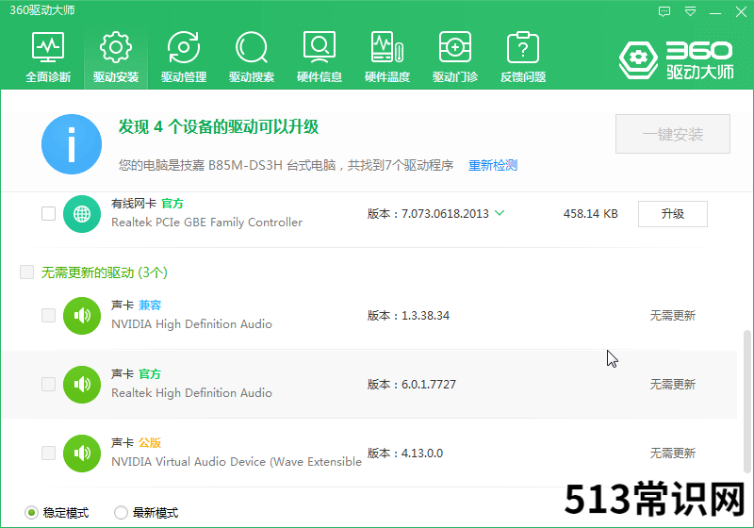Click the 360驱动大师 logo
Viewport: 754px width, 528px height.
(x=676, y=60)
